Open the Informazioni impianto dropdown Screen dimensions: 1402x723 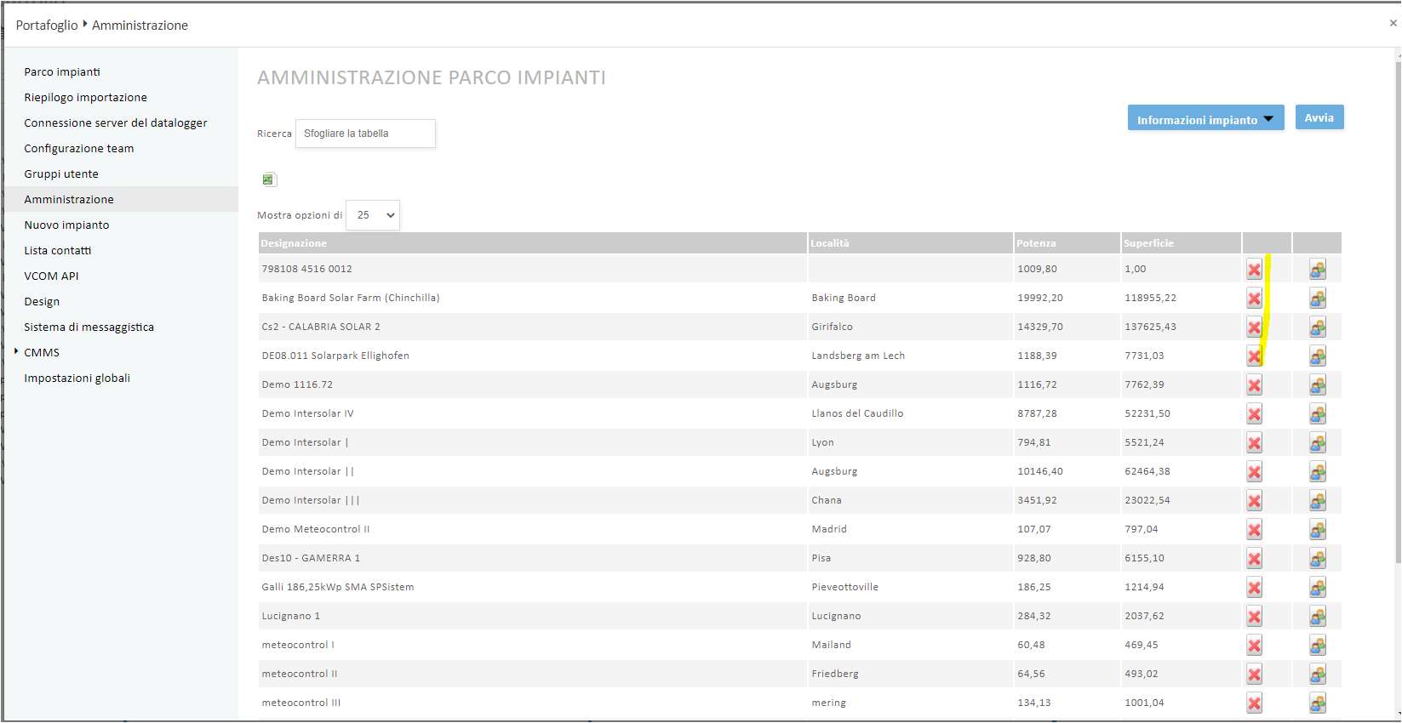click(x=1205, y=120)
